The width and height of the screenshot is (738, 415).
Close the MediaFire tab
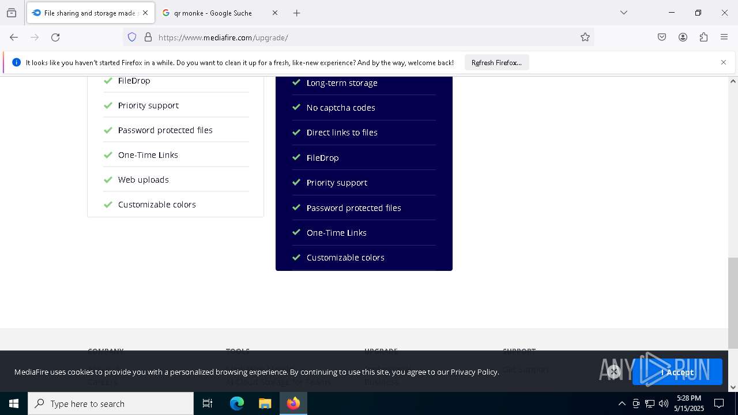pos(145,13)
